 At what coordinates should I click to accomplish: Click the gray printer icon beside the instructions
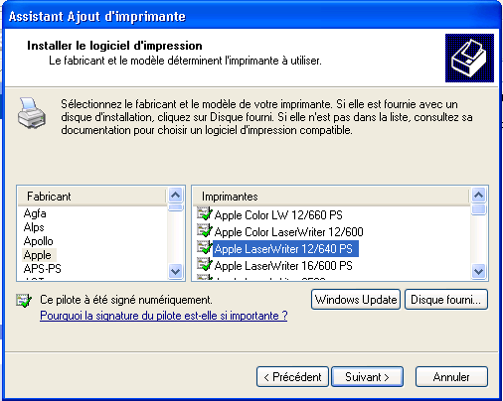(32, 113)
